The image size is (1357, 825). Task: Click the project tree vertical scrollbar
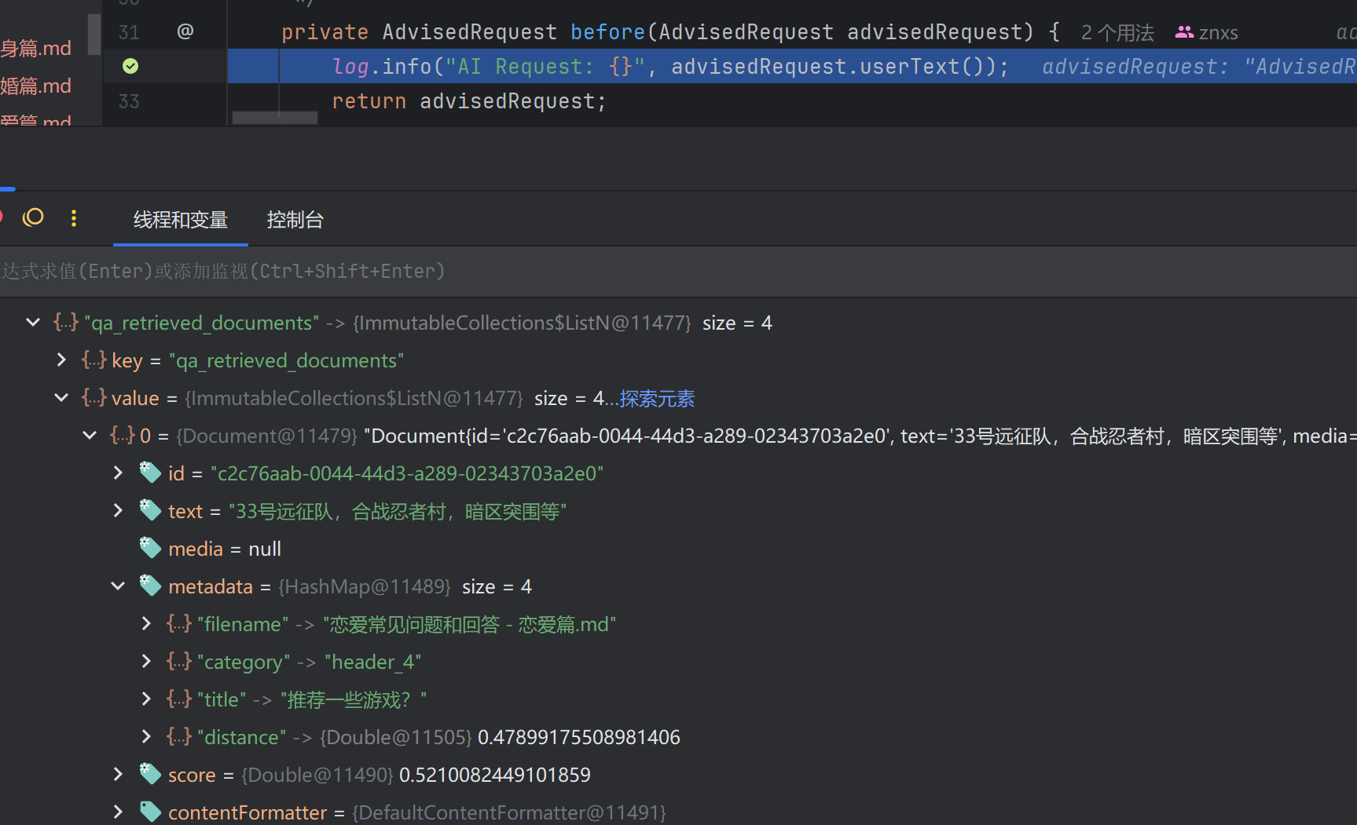tap(94, 34)
